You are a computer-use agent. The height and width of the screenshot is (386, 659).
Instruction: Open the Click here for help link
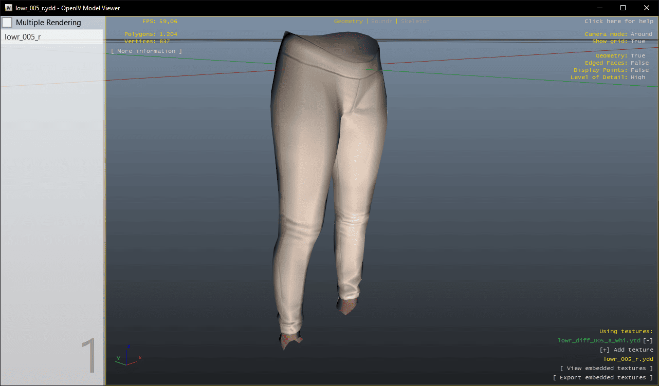point(618,22)
